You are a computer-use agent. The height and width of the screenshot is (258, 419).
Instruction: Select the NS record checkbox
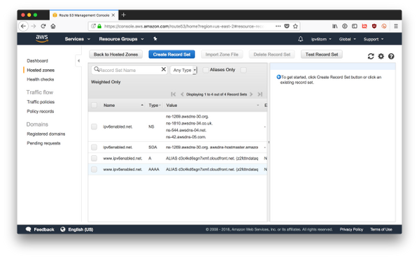94,127
